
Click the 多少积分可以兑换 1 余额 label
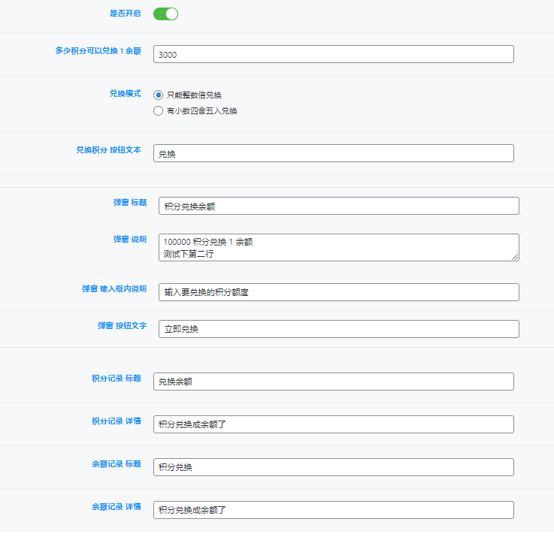98,51
